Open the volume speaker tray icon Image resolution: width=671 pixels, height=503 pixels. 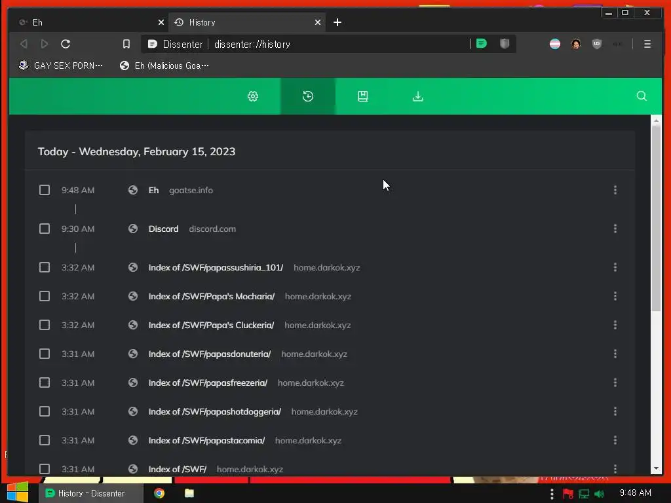click(x=599, y=494)
